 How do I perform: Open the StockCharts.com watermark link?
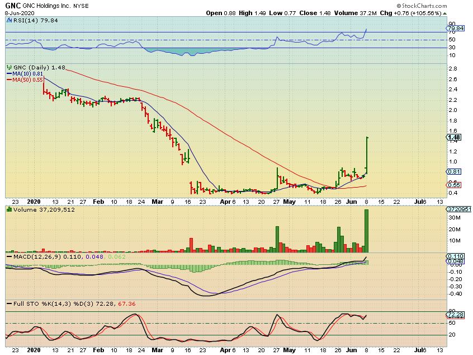click(422, 6)
